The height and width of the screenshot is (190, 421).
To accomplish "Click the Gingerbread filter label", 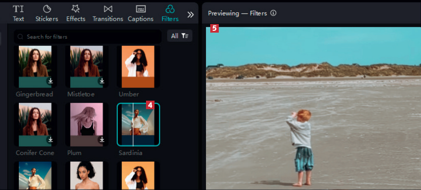I will click(x=34, y=95).
